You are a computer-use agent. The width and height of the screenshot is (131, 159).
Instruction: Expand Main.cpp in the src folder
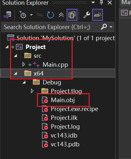point(24,64)
